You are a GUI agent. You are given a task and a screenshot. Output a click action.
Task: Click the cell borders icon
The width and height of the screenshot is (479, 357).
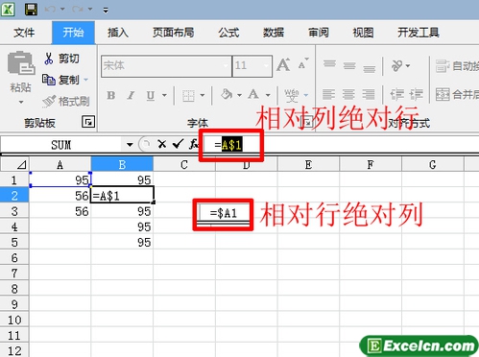[x=188, y=95]
